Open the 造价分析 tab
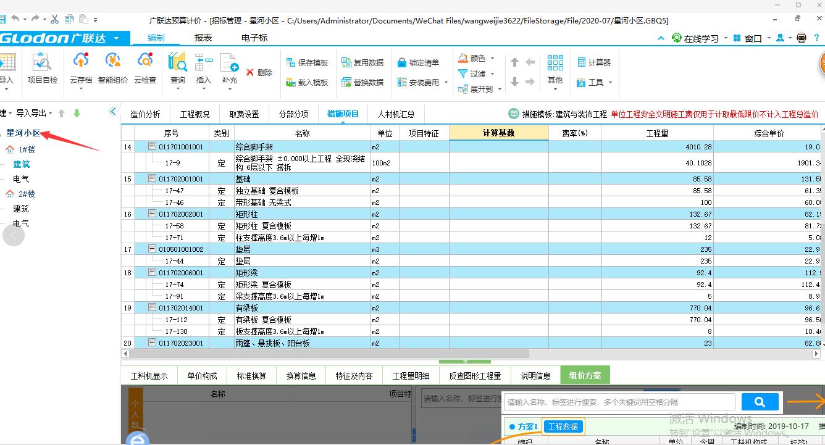Viewport: 825px width, 445px height. [145, 114]
